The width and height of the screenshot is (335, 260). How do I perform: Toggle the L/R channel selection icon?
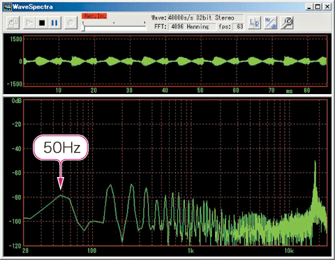click(254, 23)
